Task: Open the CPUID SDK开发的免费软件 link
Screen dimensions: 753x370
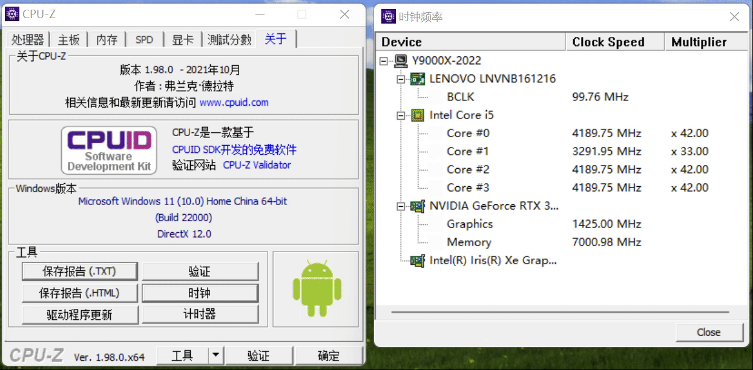Action: coord(234,149)
